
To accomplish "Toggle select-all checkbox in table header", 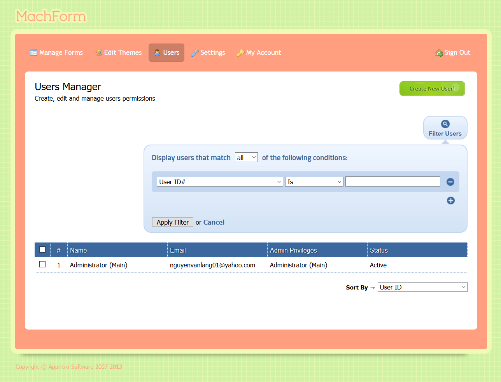I will 42,250.
